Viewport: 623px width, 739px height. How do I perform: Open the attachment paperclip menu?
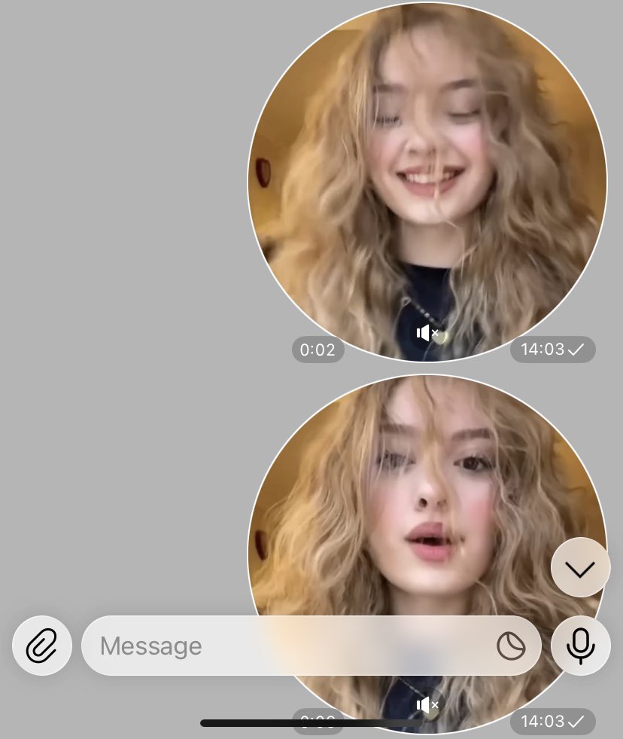42,645
